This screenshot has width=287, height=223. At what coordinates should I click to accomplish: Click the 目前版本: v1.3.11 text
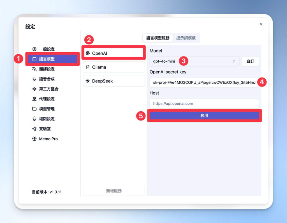click(47, 192)
